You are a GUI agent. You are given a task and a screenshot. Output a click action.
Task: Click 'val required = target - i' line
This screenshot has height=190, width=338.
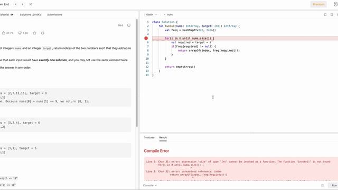tap(191, 42)
